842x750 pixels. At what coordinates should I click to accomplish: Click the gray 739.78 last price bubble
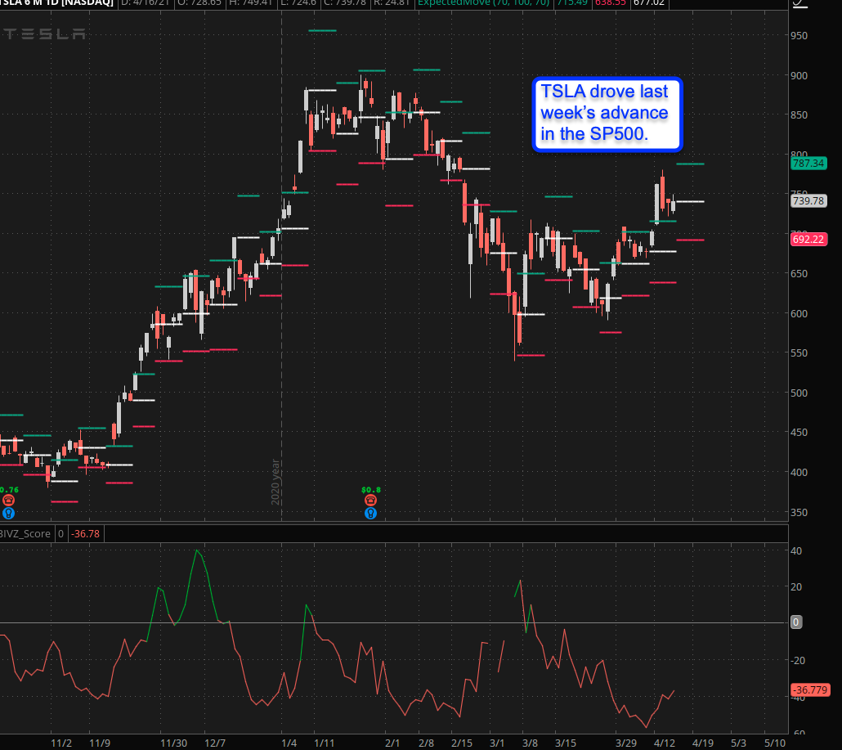coord(808,201)
